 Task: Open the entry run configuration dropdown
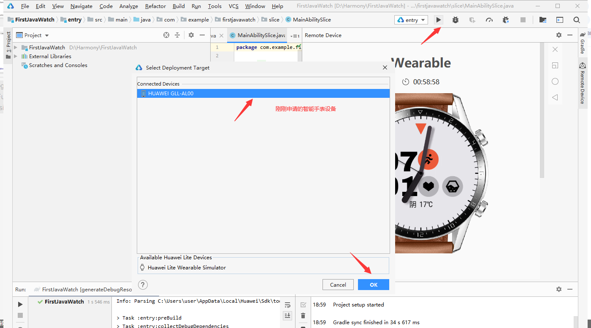[411, 20]
